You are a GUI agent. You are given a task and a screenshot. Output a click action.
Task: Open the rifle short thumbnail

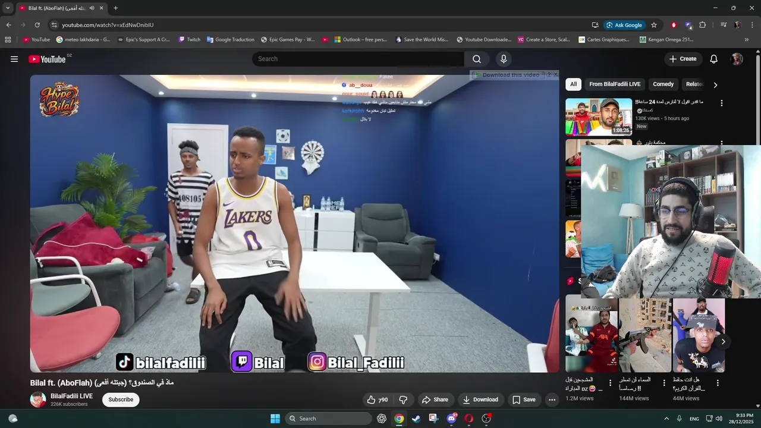(x=645, y=335)
